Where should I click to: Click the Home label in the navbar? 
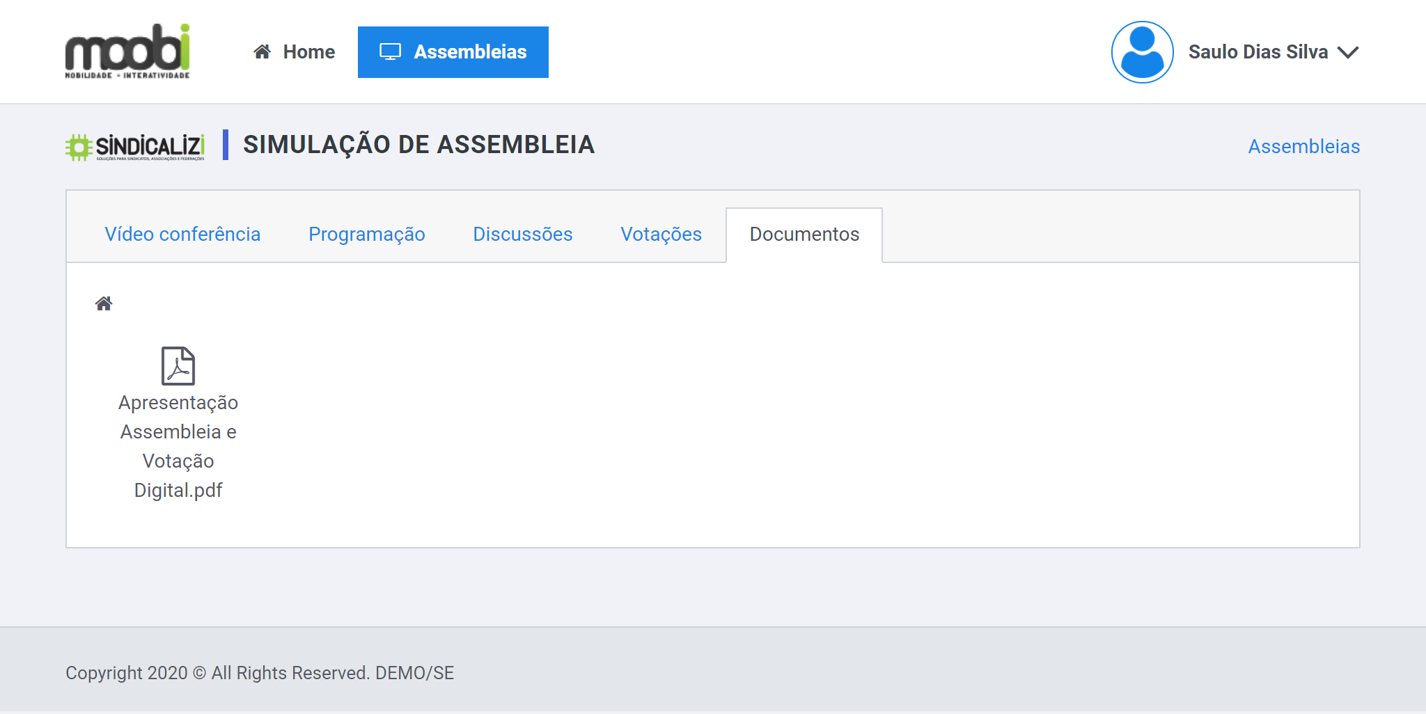pos(308,52)
